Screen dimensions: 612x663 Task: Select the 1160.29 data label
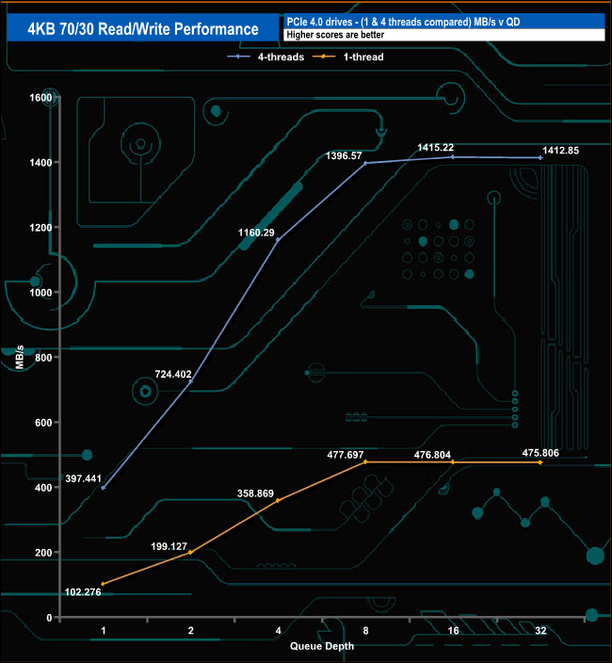click(x=256, y=233)
